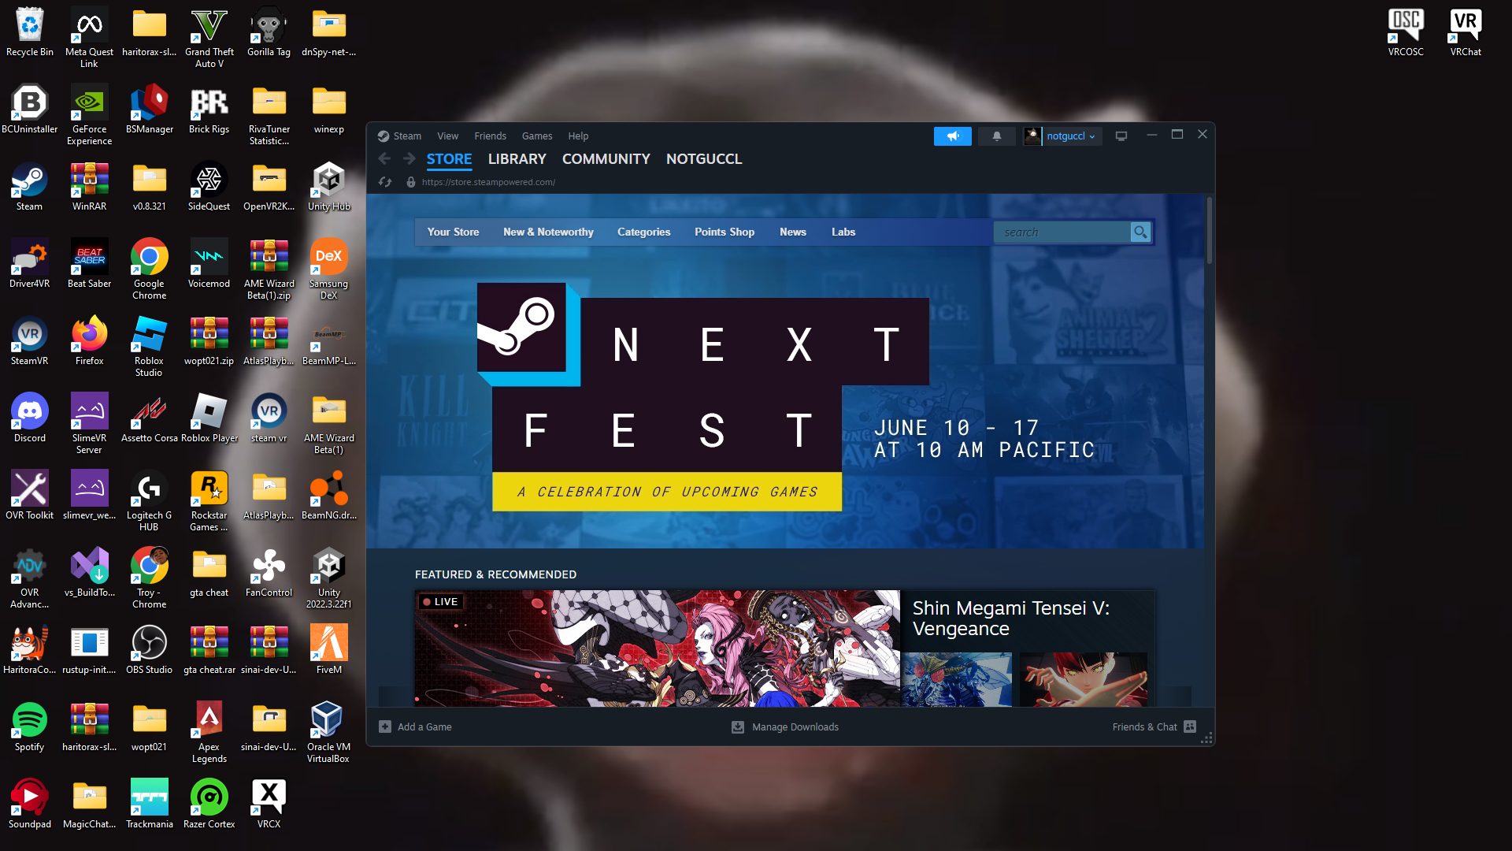Image resolution: width=1512 pixels, height=851 pixels.
Task: Open the COMMUNITY tab
Action: pyautogui.click(x=606, y=159)
